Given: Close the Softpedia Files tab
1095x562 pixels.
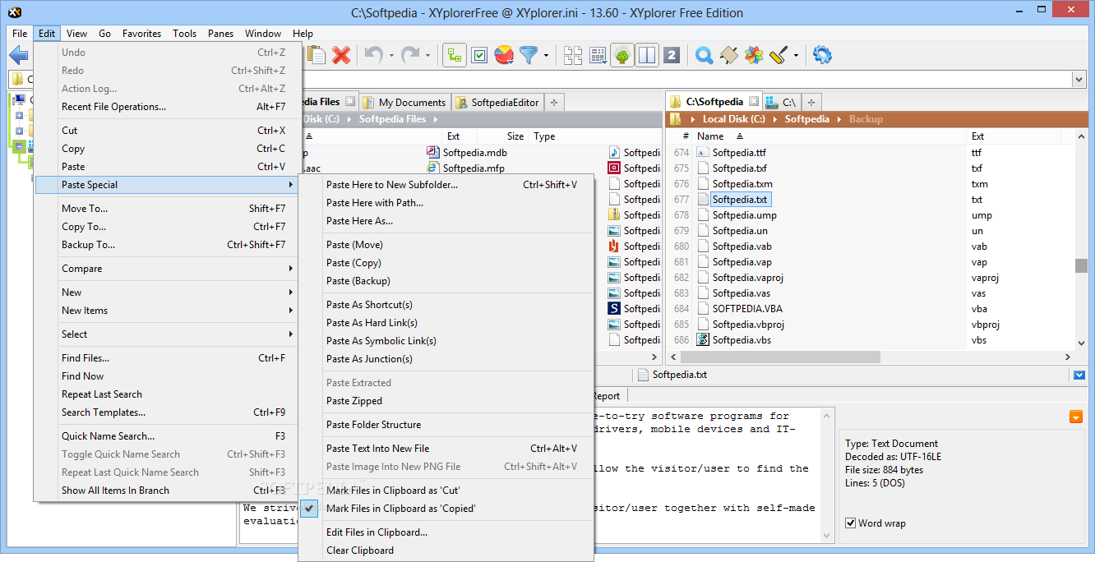Looking at the screenshot, I should point(350,102).
